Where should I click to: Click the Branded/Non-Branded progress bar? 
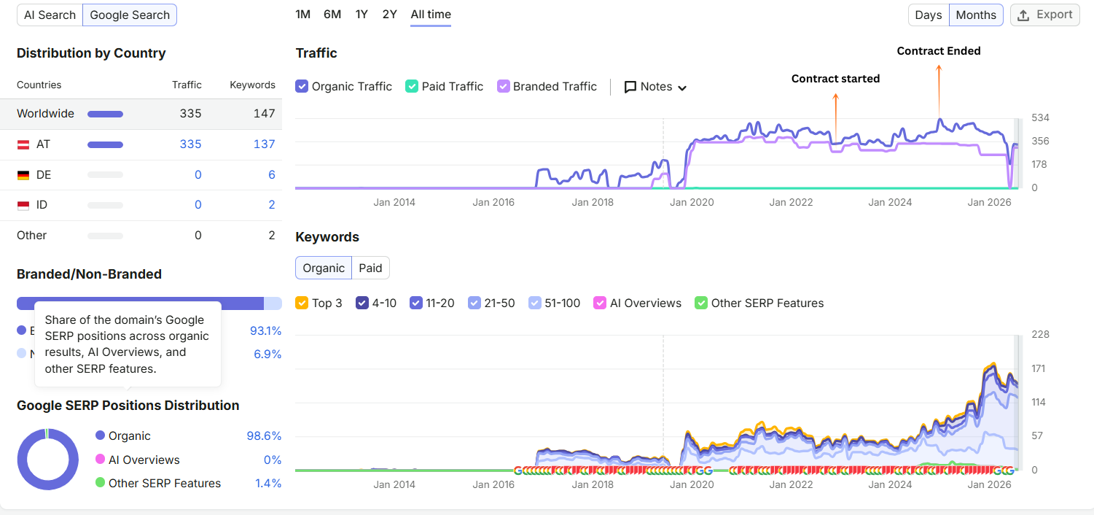pos(149,303)
